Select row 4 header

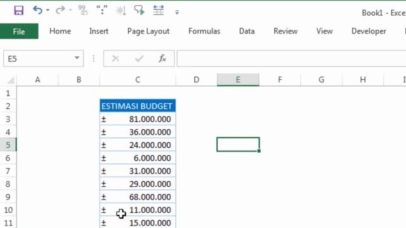pyautogui.click(x=8, y=132)
